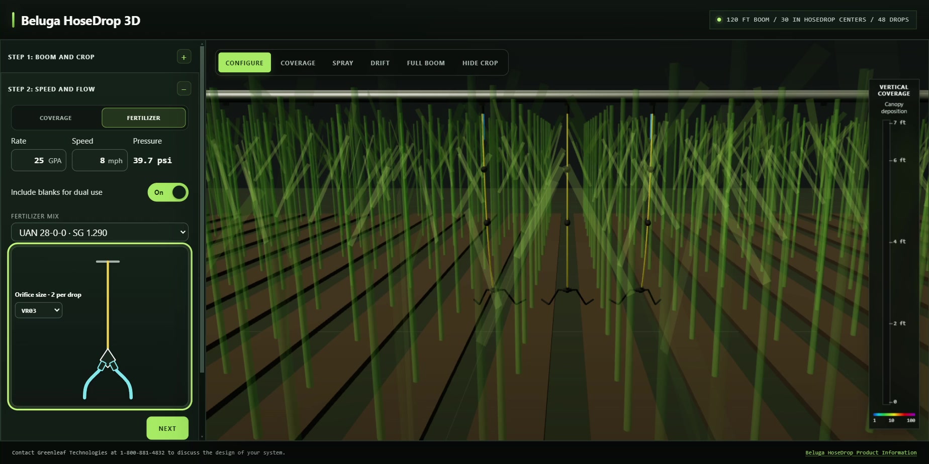
Task: Switch to Coverage view in top toolbar
Action: point(298,63)
